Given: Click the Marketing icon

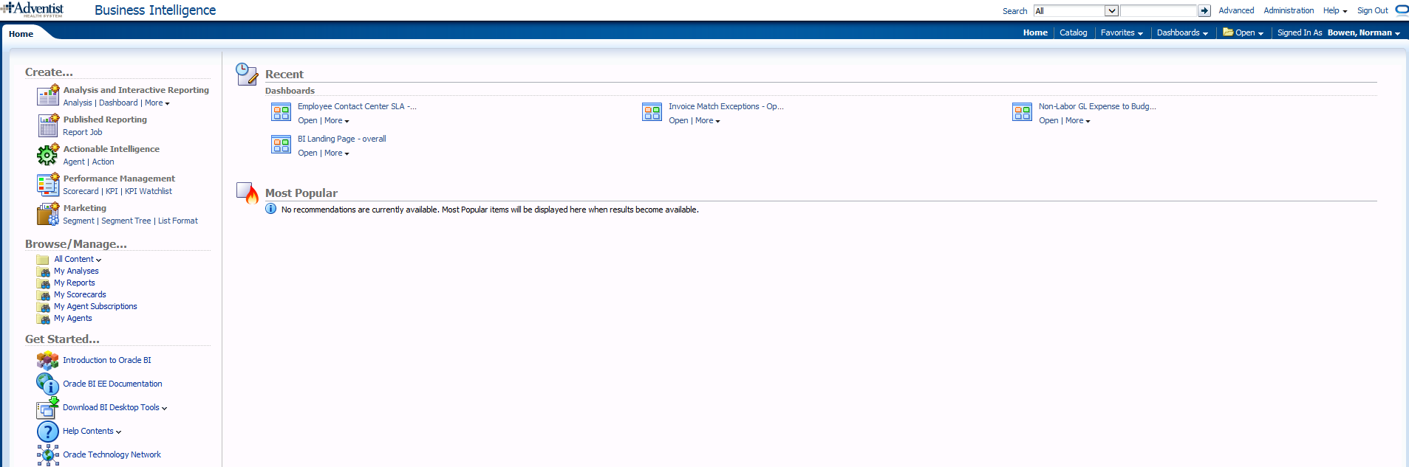Looking at the screenshot, I should coord(48,214).
